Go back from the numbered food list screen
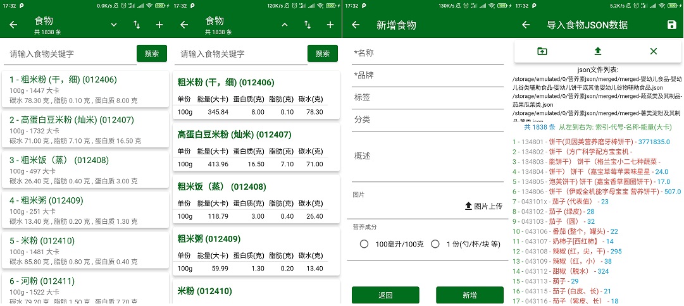The height and width of the screenshot is (306, 684). point(13,25)
